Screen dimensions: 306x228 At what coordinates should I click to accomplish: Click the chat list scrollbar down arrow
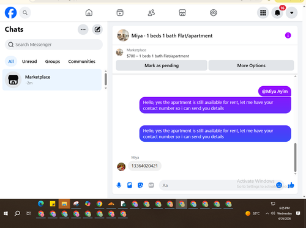[x=106, y=88]
